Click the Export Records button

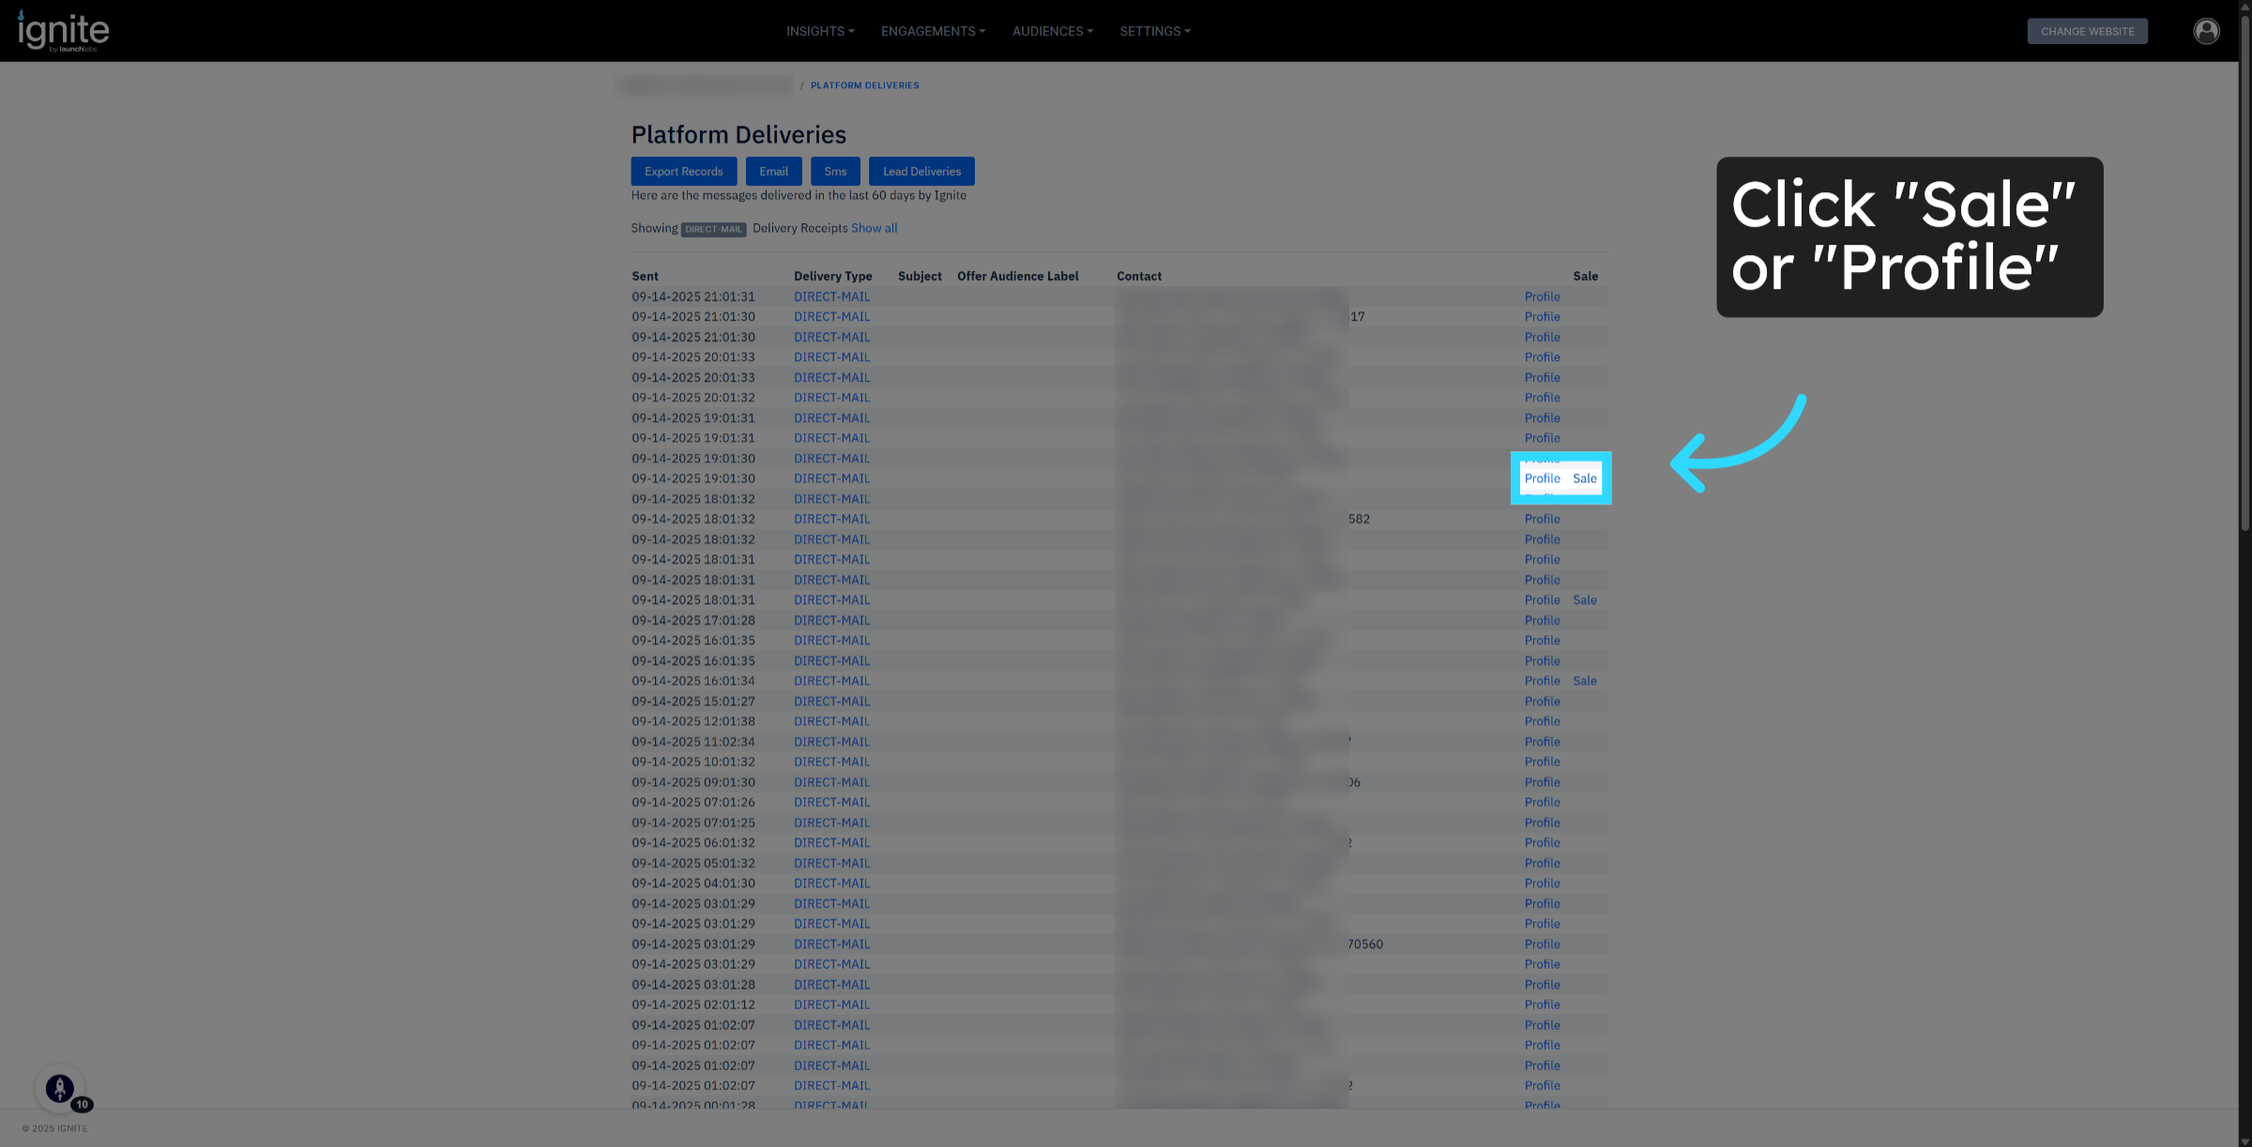click(x=683, y=171)
